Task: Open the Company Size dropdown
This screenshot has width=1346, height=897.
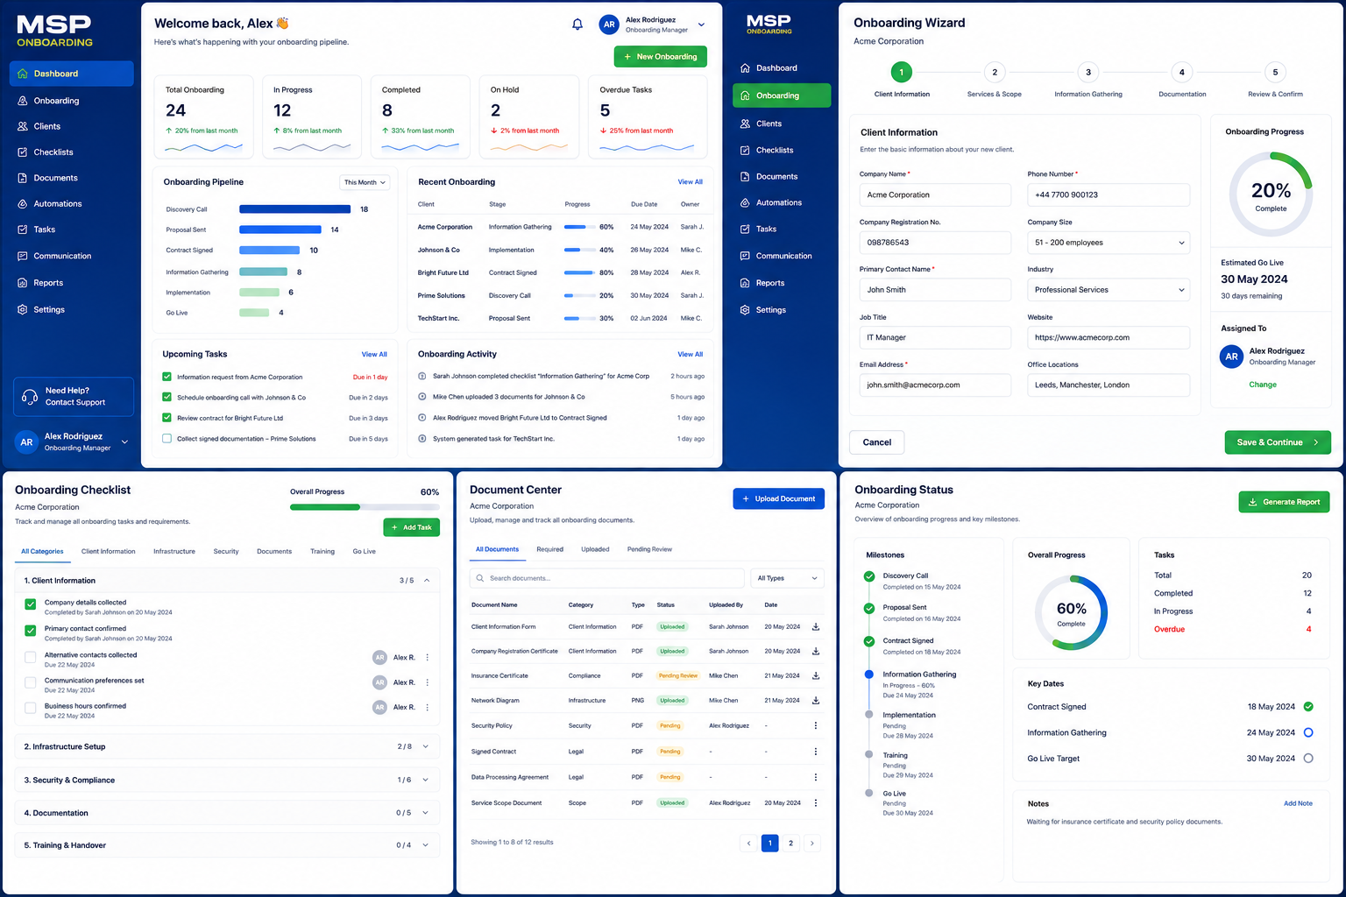Action: point(1109,243)
